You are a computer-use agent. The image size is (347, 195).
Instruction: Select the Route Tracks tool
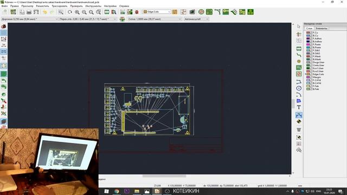[299, 55]
